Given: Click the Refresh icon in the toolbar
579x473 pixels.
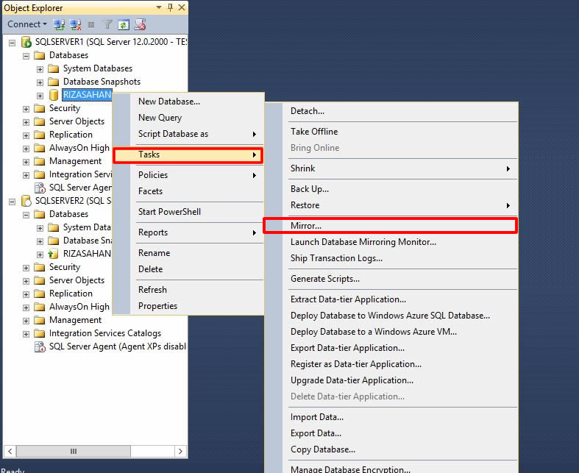Looking at the screenshot, I should click(124, 24).
